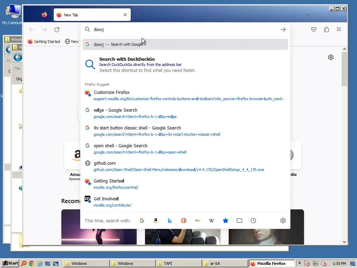
Task: Click Show Desktop quick launch icon
Action: click(x=48, y=264)
